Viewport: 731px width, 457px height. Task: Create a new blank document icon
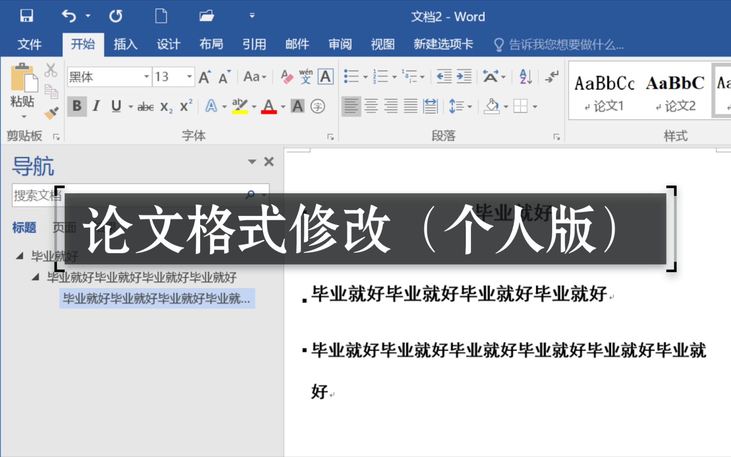pyautogui.click(x=161, y=16)
